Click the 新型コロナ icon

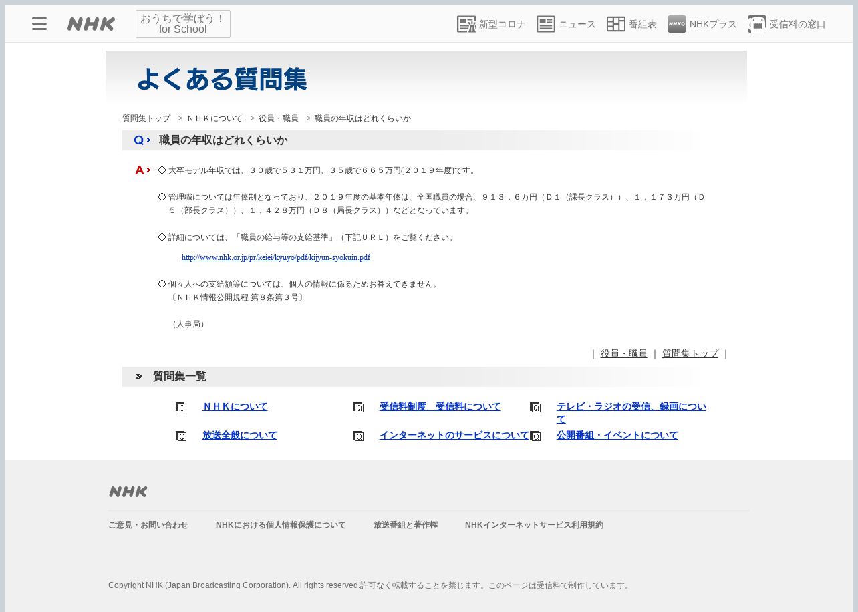pyautogui.click(x=466, y=24)
